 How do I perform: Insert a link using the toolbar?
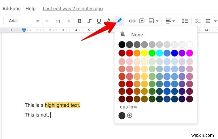point(132,21)
